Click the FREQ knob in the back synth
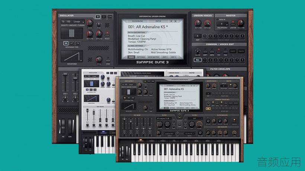 pyautogui.click(x=99, y=59)
